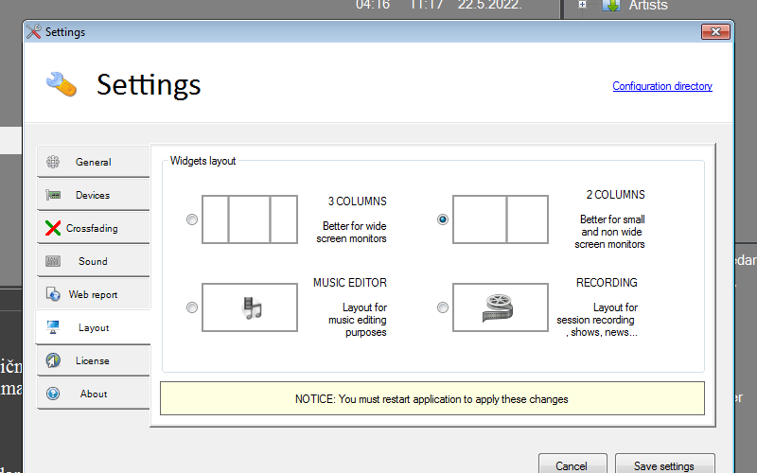757x473 pixels.
Task: Click the RECORDING label
Action: coord(607,282)
